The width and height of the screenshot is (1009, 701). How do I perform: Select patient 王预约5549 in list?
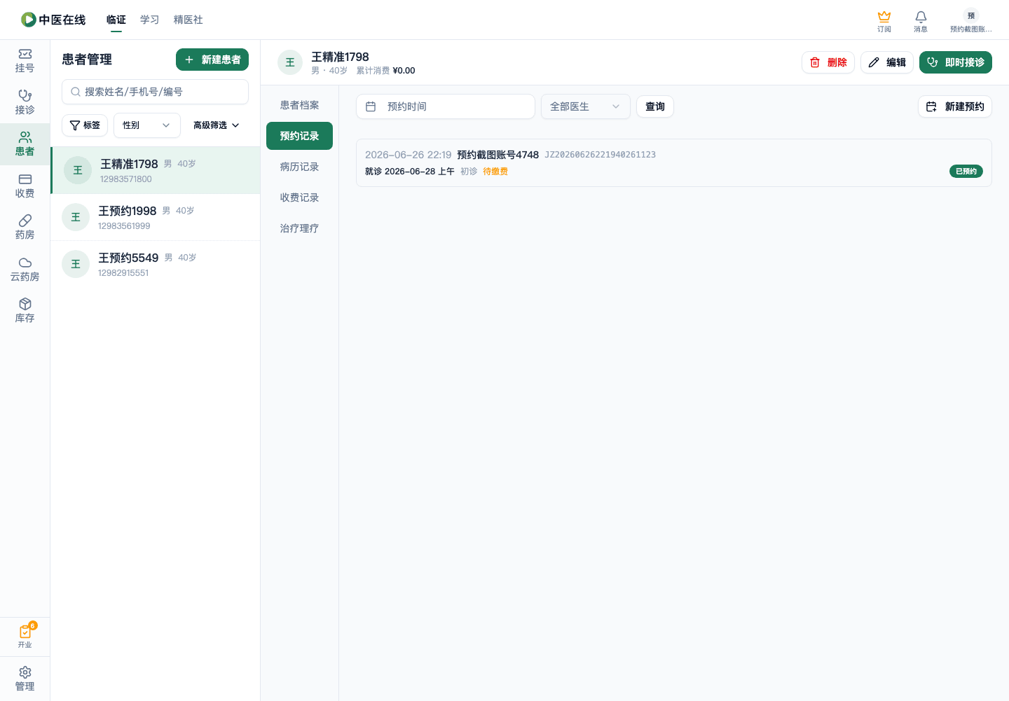156,264
